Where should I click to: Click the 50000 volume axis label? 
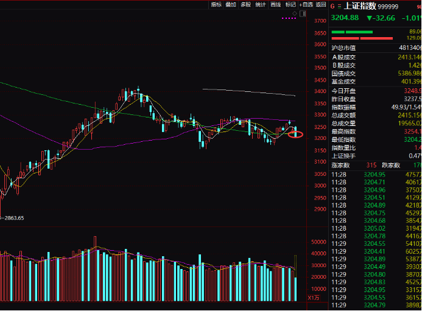[319, 242]
